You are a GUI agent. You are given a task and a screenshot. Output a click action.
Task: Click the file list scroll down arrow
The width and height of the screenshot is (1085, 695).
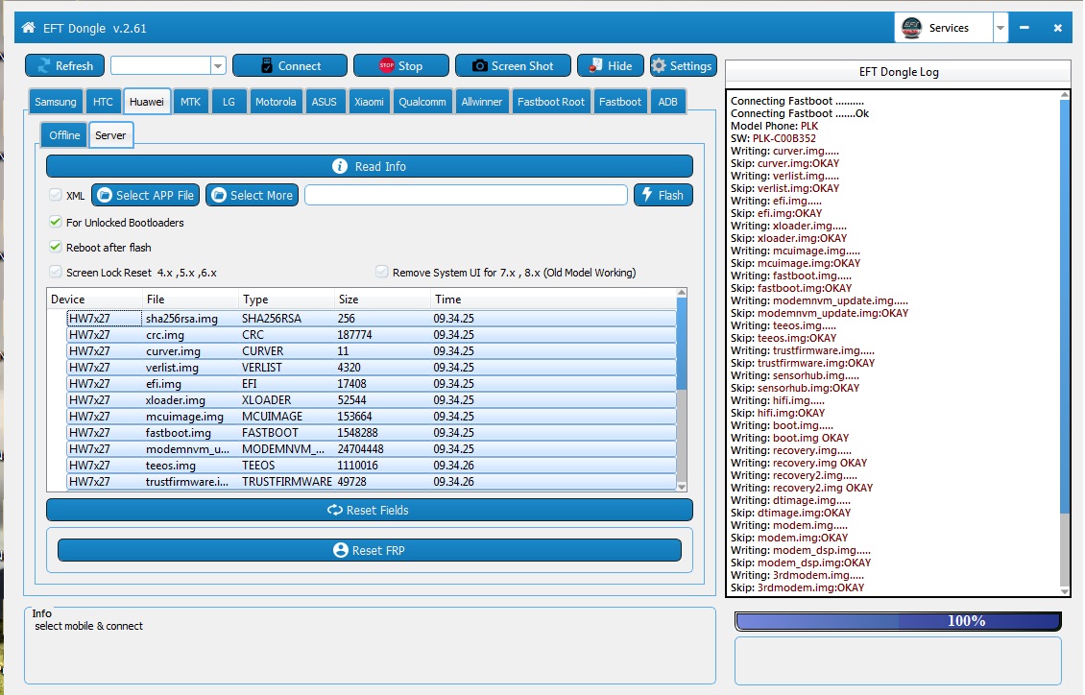pyautogui.click(x=682, y=487)
